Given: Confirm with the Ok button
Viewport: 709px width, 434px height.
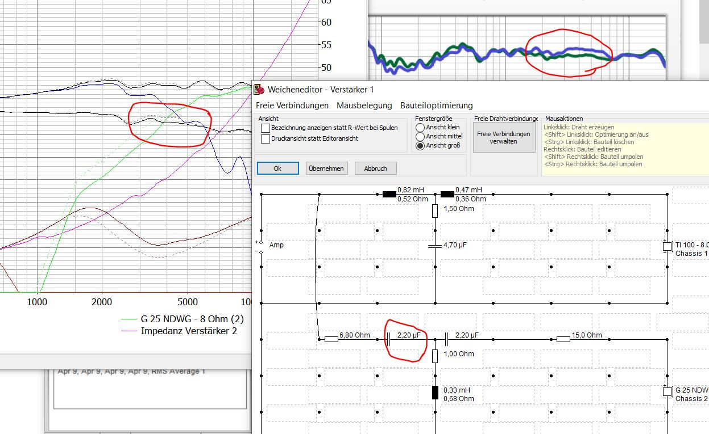Looking at the screenshot, I should coord(277,168).
